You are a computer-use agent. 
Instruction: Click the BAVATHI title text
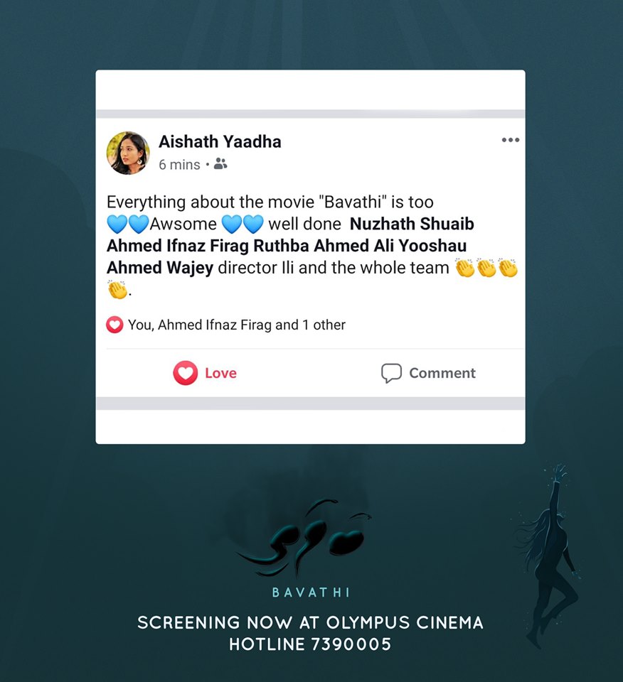pos(311,592)
